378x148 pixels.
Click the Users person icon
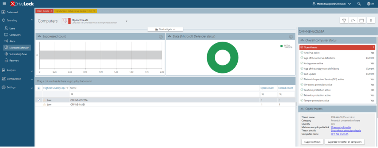[x=6, y=28]
